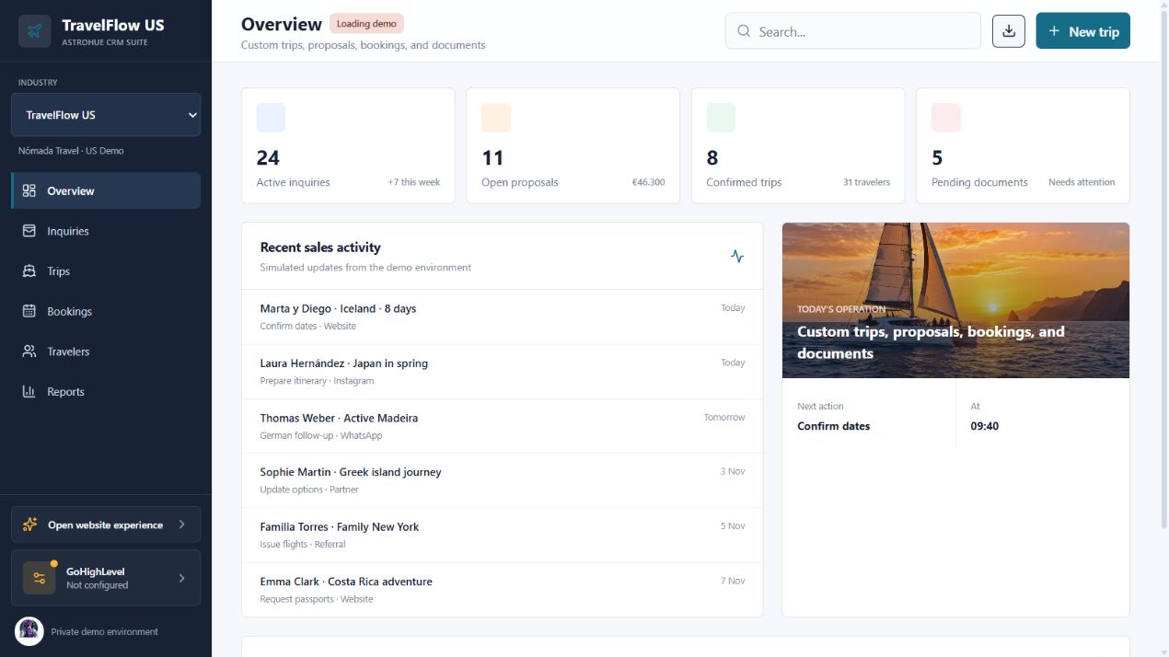Click the TravelFlow US airplane logo icon

[x=35, y=31]
